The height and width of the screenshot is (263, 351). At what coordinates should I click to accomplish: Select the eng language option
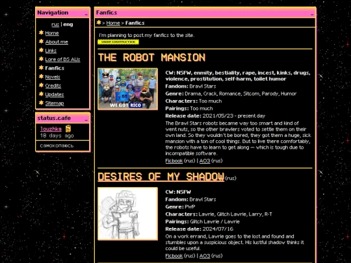pyautogui.click(x=68, y=25)
